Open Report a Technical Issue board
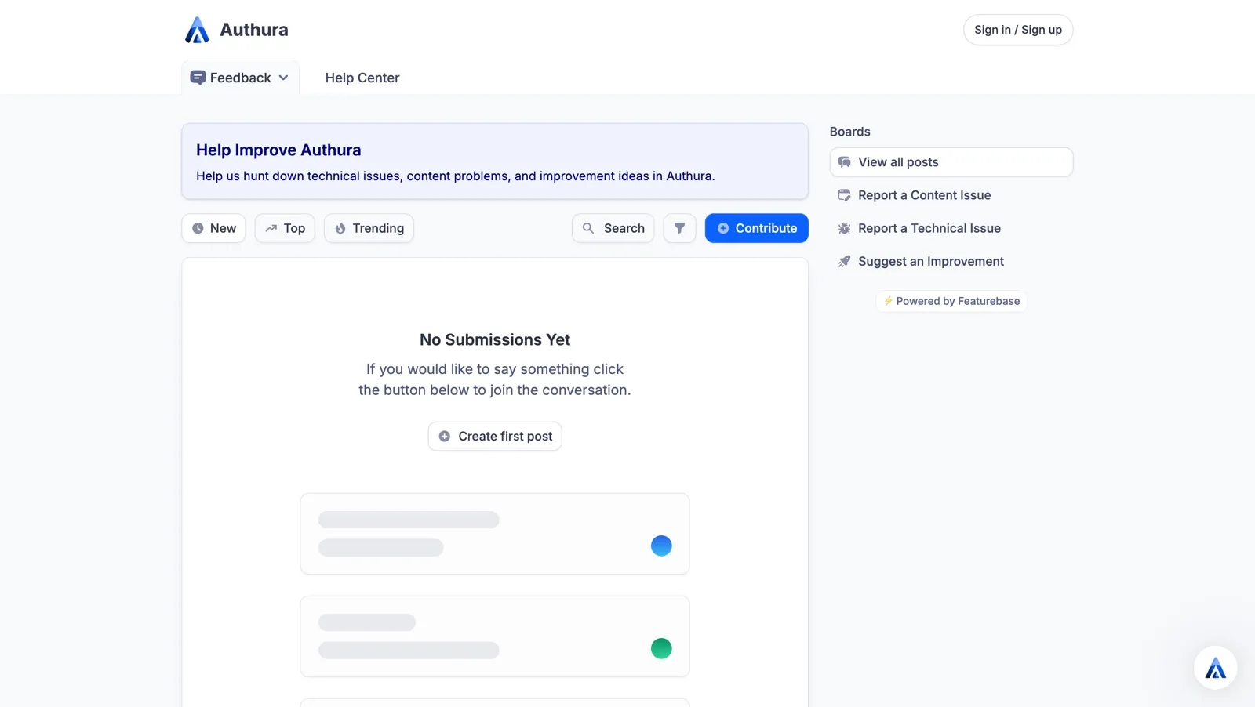Viewport: 1255px width, 707px height. [x=951, y=228]
